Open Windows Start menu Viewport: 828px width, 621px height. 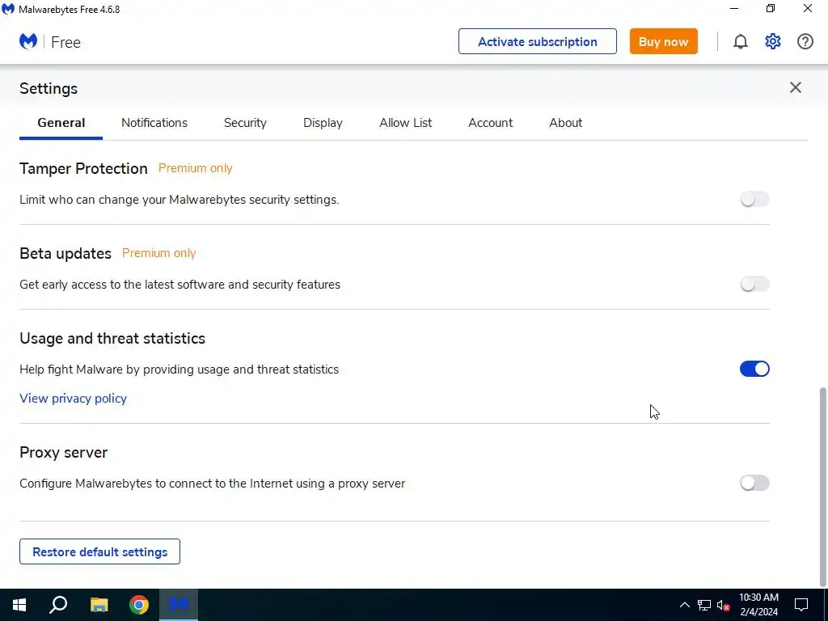coord(19,605)
